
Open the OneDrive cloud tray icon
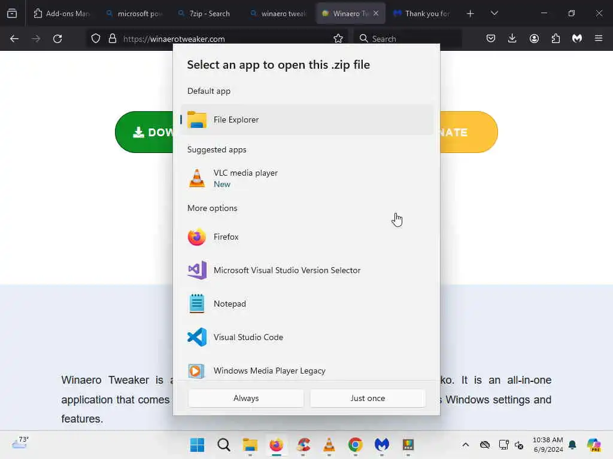tap(485, 445)
